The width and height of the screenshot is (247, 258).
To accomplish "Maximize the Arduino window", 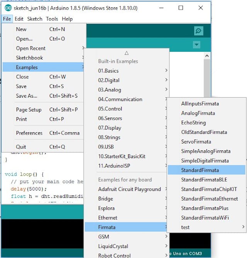I will pyautogui.click(x=181, y=8).
